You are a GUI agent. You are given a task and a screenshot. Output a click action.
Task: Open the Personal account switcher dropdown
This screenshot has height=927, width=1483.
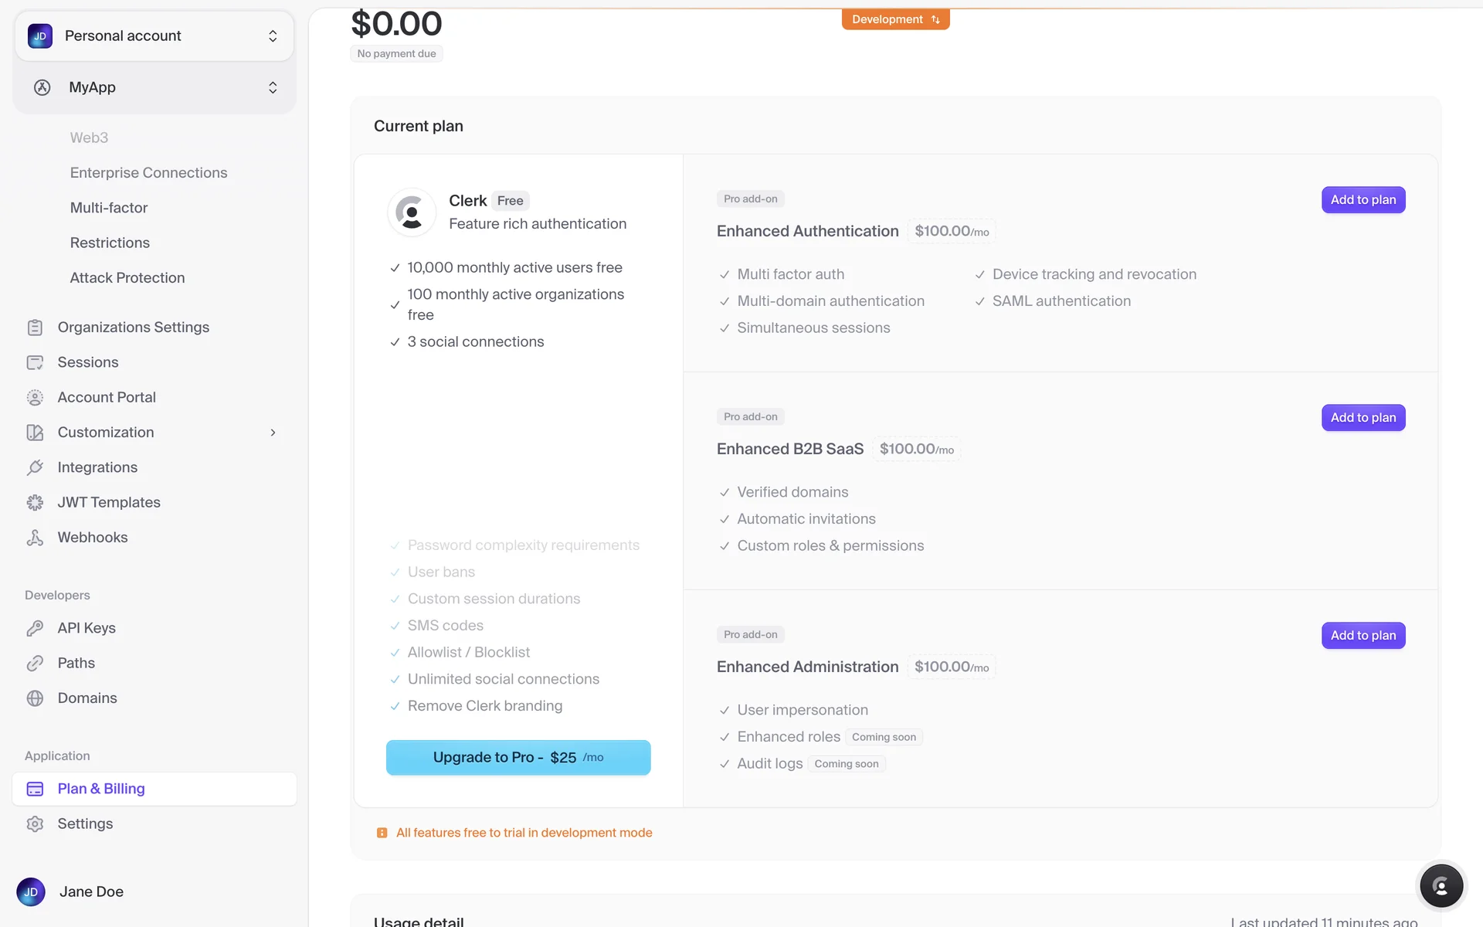154,36
